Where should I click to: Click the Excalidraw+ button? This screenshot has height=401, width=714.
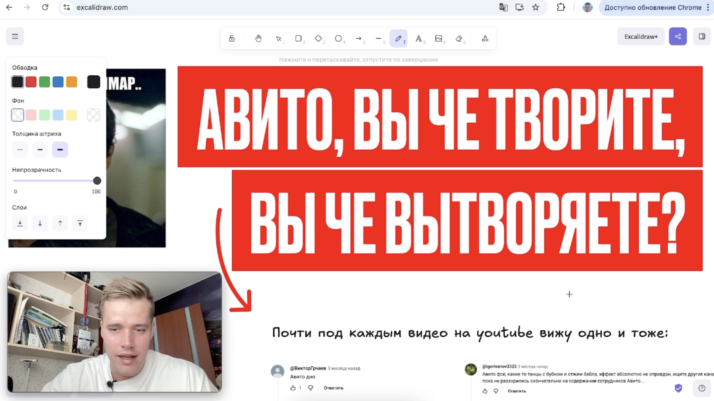(641, 36)
